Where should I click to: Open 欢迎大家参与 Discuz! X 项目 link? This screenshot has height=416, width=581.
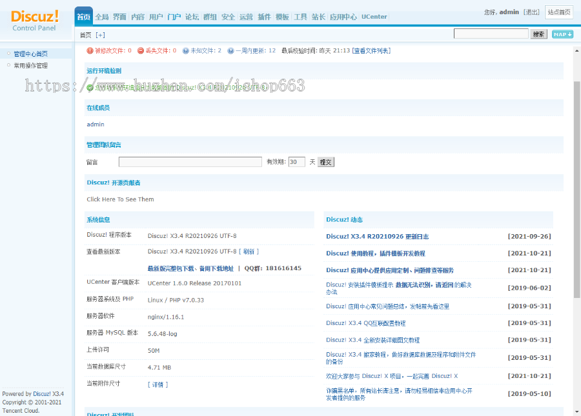pyautogui.click(x=392, y=376)
